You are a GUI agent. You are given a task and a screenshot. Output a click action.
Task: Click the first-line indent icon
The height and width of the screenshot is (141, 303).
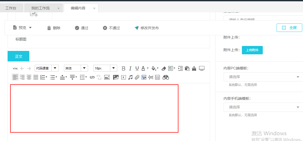point(180,68)
